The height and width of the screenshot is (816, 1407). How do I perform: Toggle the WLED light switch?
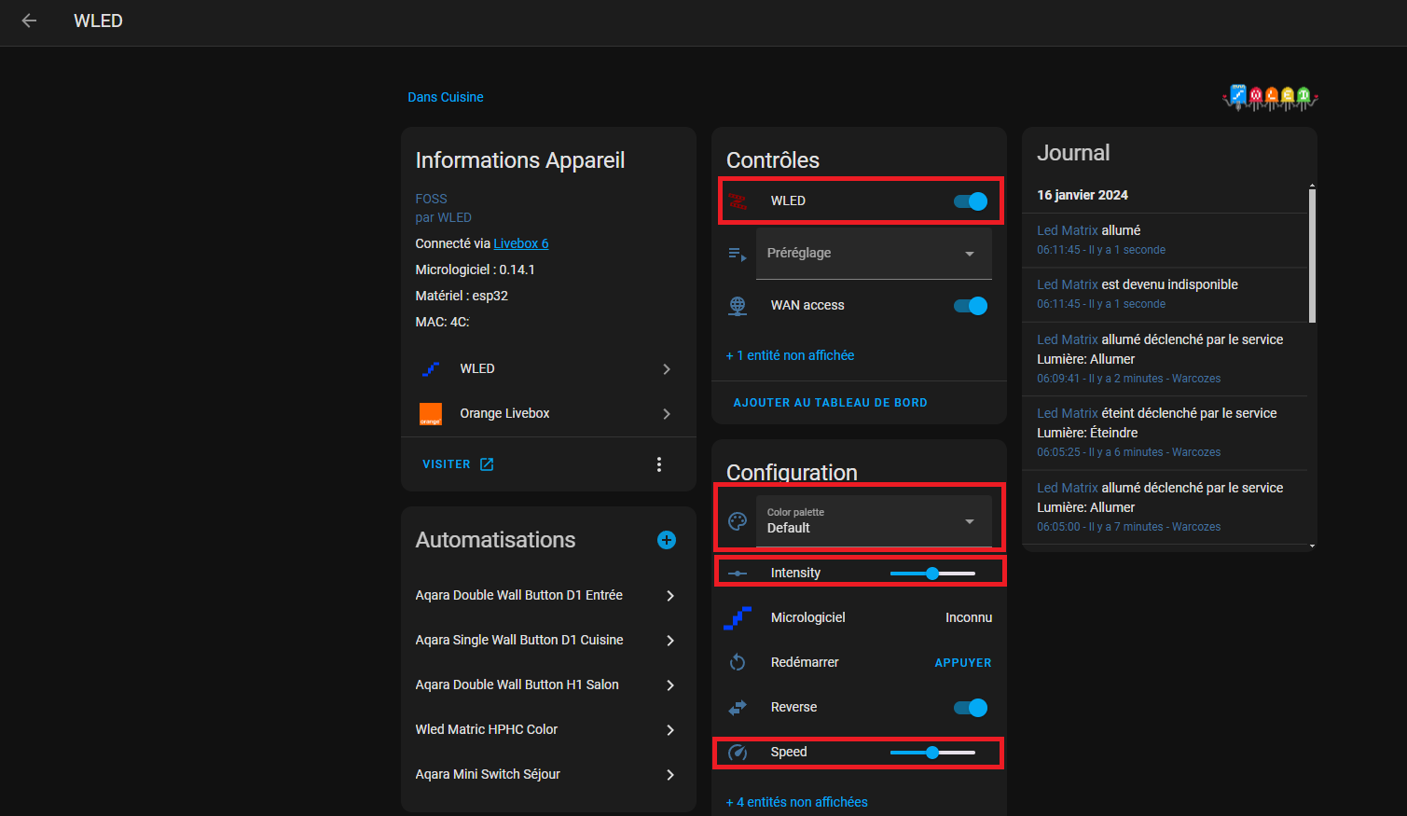point(971,201)
